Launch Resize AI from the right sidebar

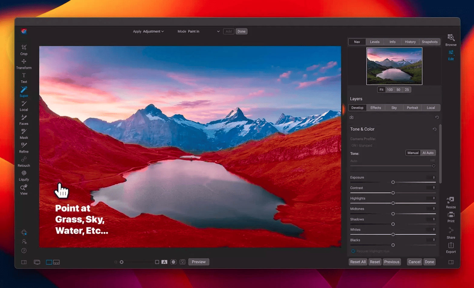tap(451, 203)
